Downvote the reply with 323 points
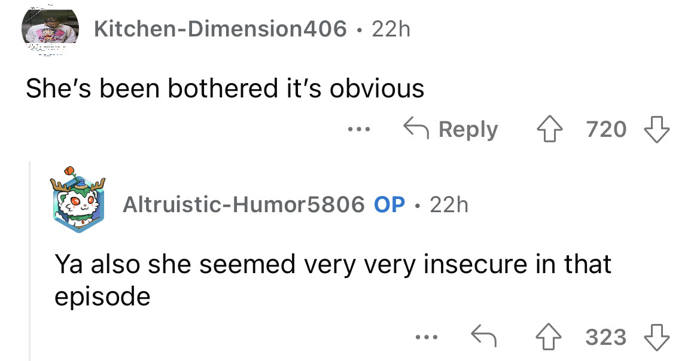This screenshot has height=361, width=700. 657,338
